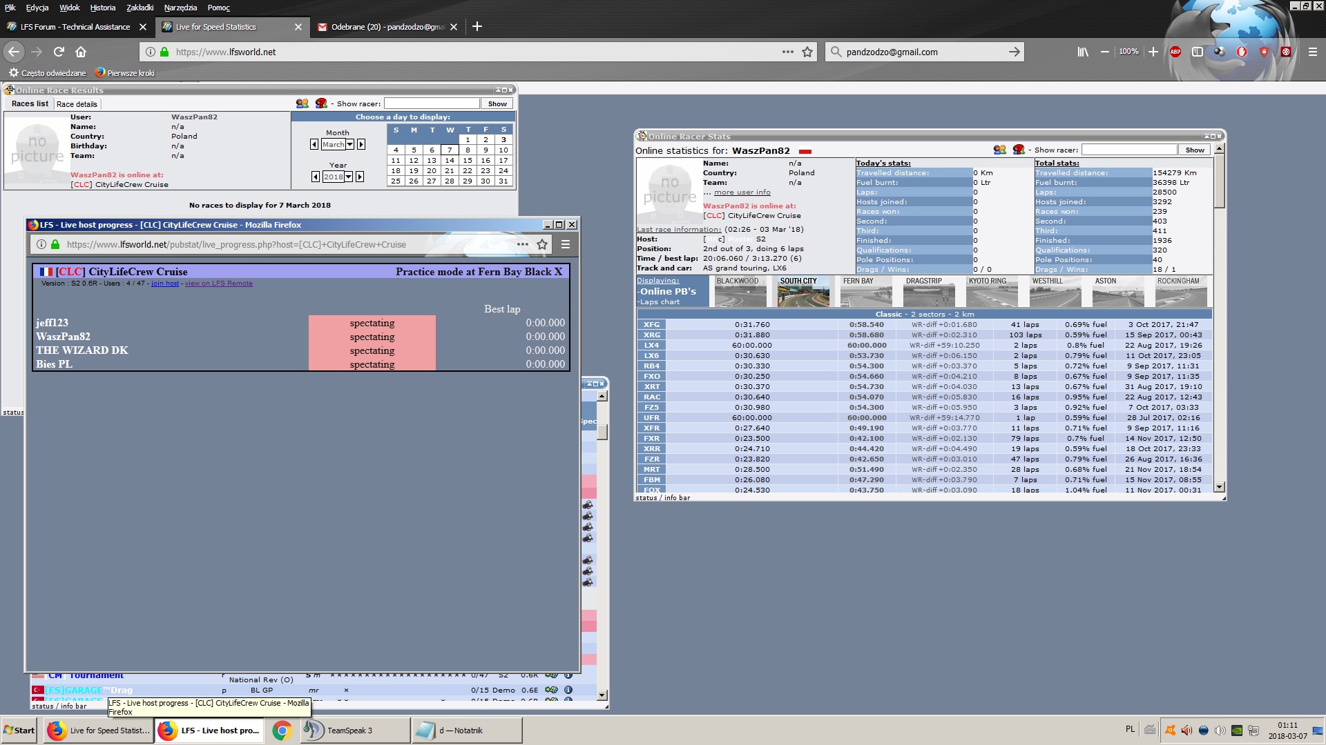The height and width of the screenshot is (745, 1326).
Task: Go to the next month using the right arrow
Action: (361, 144)
